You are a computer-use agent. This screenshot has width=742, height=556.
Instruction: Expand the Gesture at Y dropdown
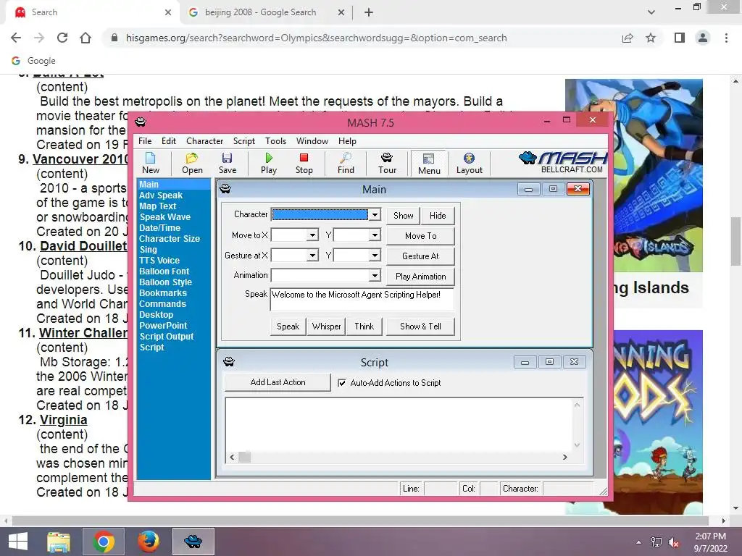pos(375,256)
